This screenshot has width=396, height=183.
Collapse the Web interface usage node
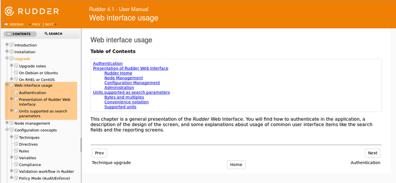(7, 85)
